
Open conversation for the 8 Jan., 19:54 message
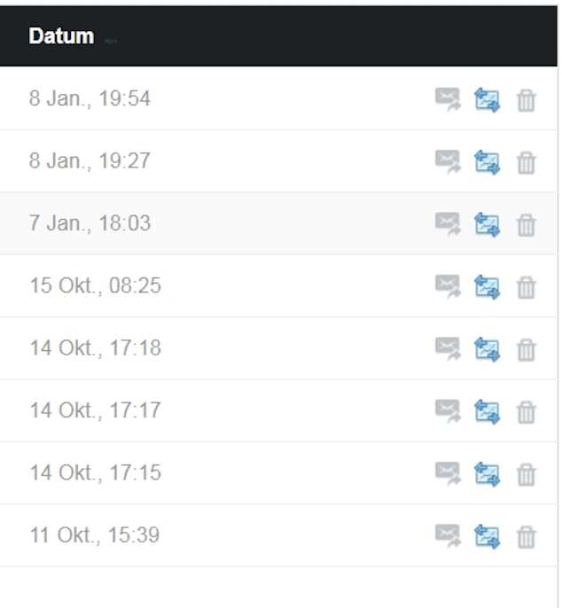pyautogui.click(x=487, y=99)
